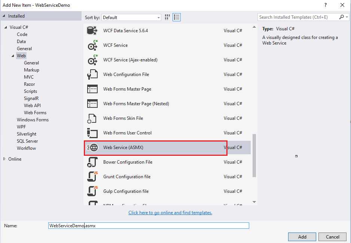The image size is (351, 243).
Task: Click the Bower Configuration File icon
Action: pyautogui.click(x=92, y=162)
